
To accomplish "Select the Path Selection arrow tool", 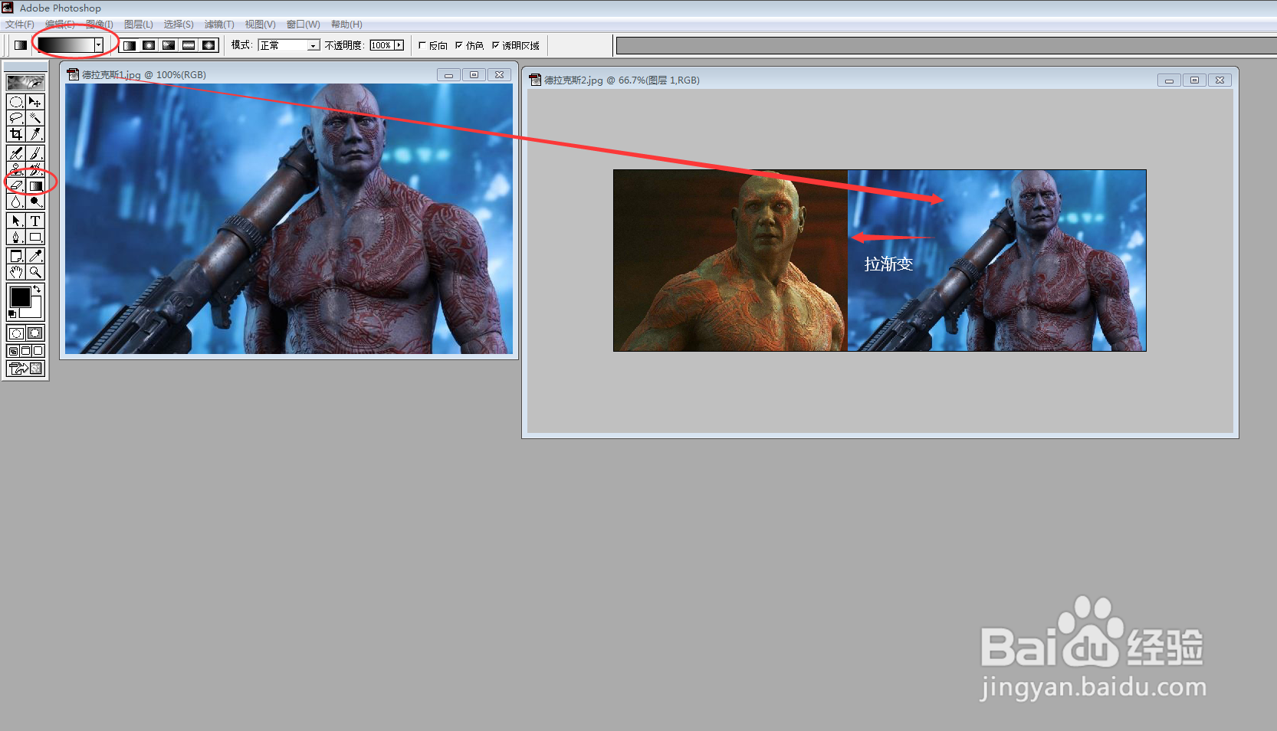I will (x=16, y=221).
